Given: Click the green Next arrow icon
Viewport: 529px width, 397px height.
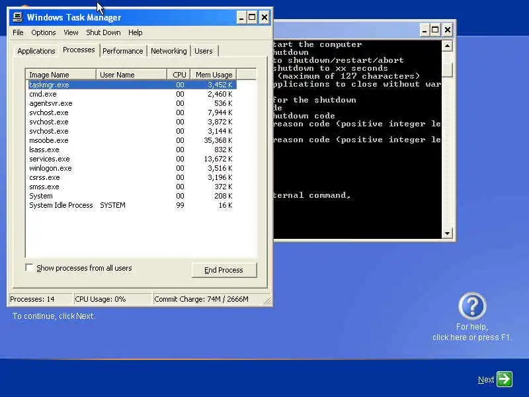Looking at the screenshot, I should [x=505, y=379].
